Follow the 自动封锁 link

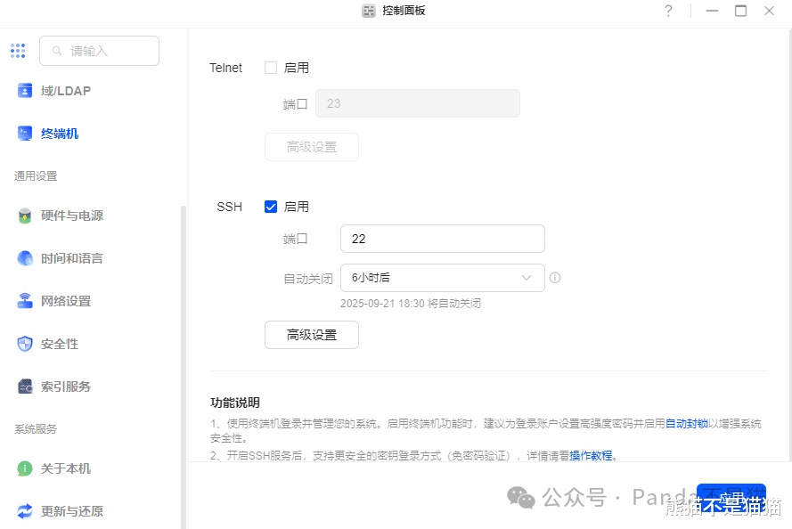point(686,424)
